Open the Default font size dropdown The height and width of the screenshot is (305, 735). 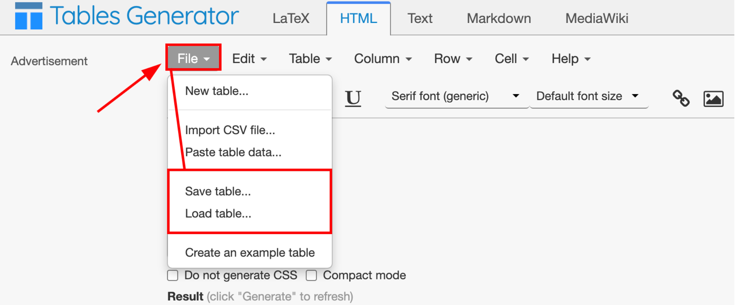[x=588, y=97]
